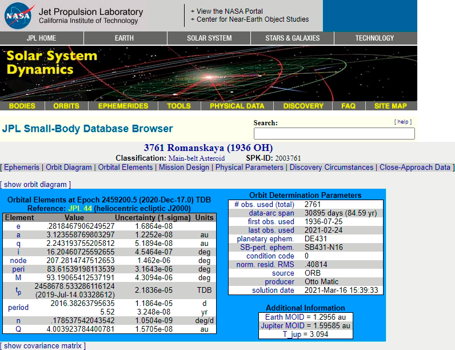Select the FAQ tab
This screenshot has width=455, height=350.
click(349, 106)
